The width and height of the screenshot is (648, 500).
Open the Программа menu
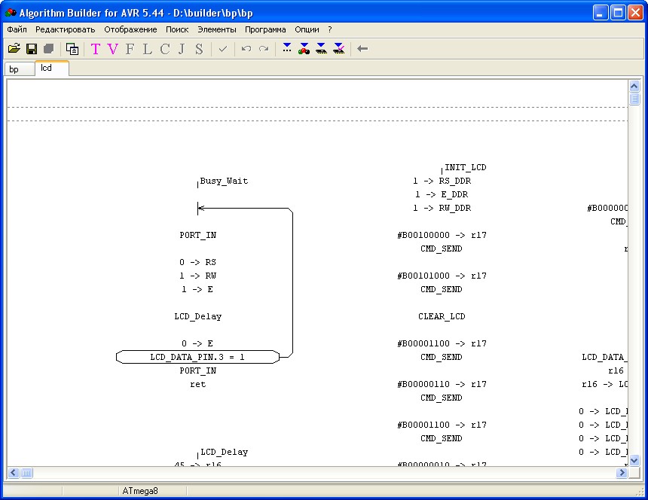[x=265, y=29]
